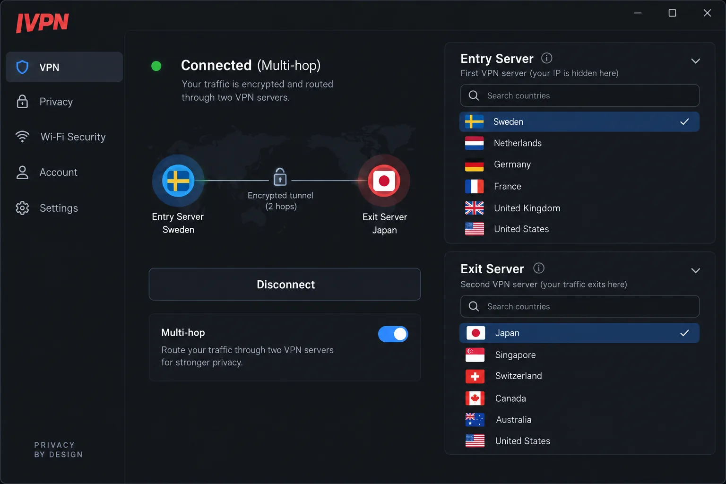Focus the Entry Server search countries field
Image resolution: width=726 pixels, height=484 pixels.
click(580, 95)
